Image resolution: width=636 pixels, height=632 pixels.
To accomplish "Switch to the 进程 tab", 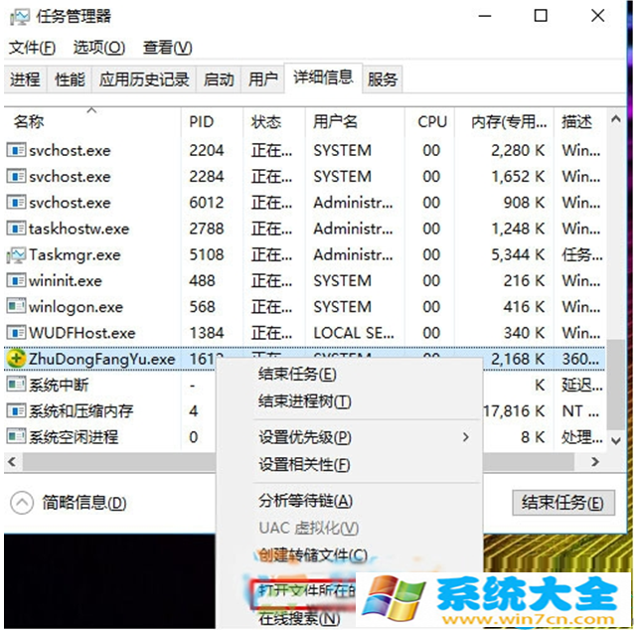I will (25, 79).
